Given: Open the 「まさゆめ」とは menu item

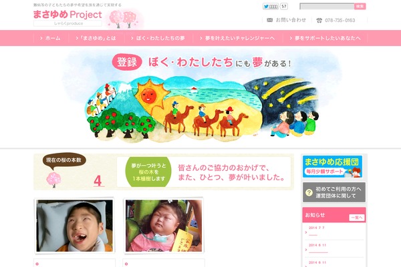Looking at the screenshot, I should coord(96,38).
